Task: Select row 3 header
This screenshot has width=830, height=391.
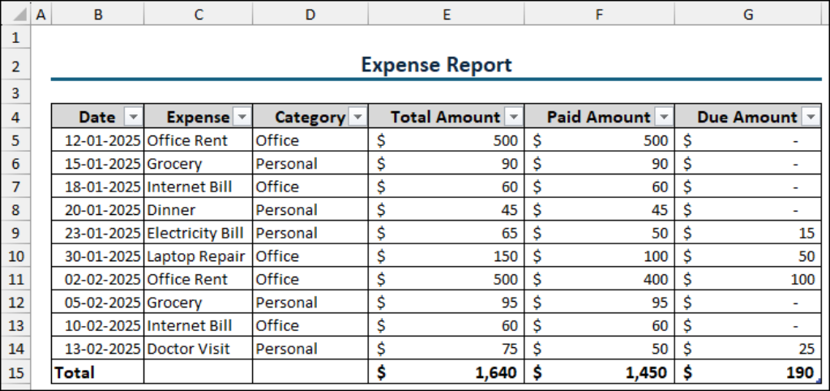Action: coord(15,92)
